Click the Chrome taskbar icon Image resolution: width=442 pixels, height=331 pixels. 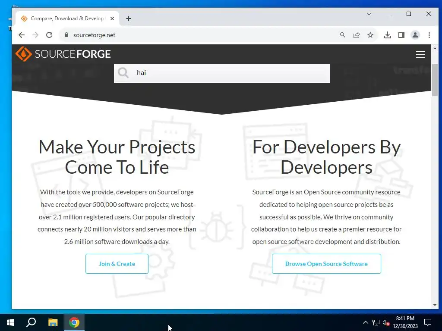point(74,322)
